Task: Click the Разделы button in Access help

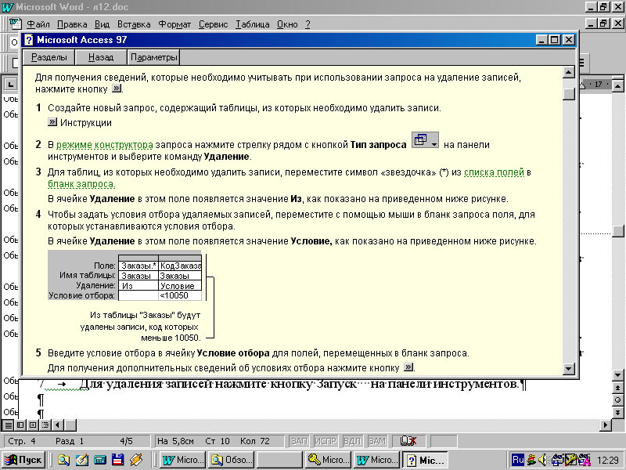Action: point(49,57)
